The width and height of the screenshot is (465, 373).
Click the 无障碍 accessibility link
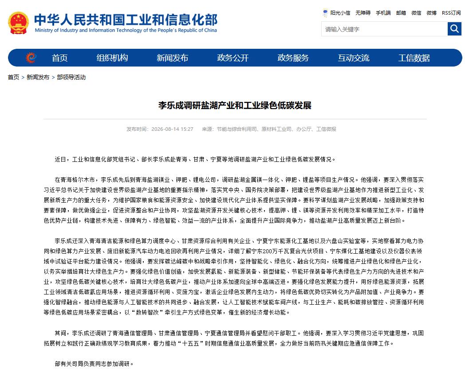point(363,13)
